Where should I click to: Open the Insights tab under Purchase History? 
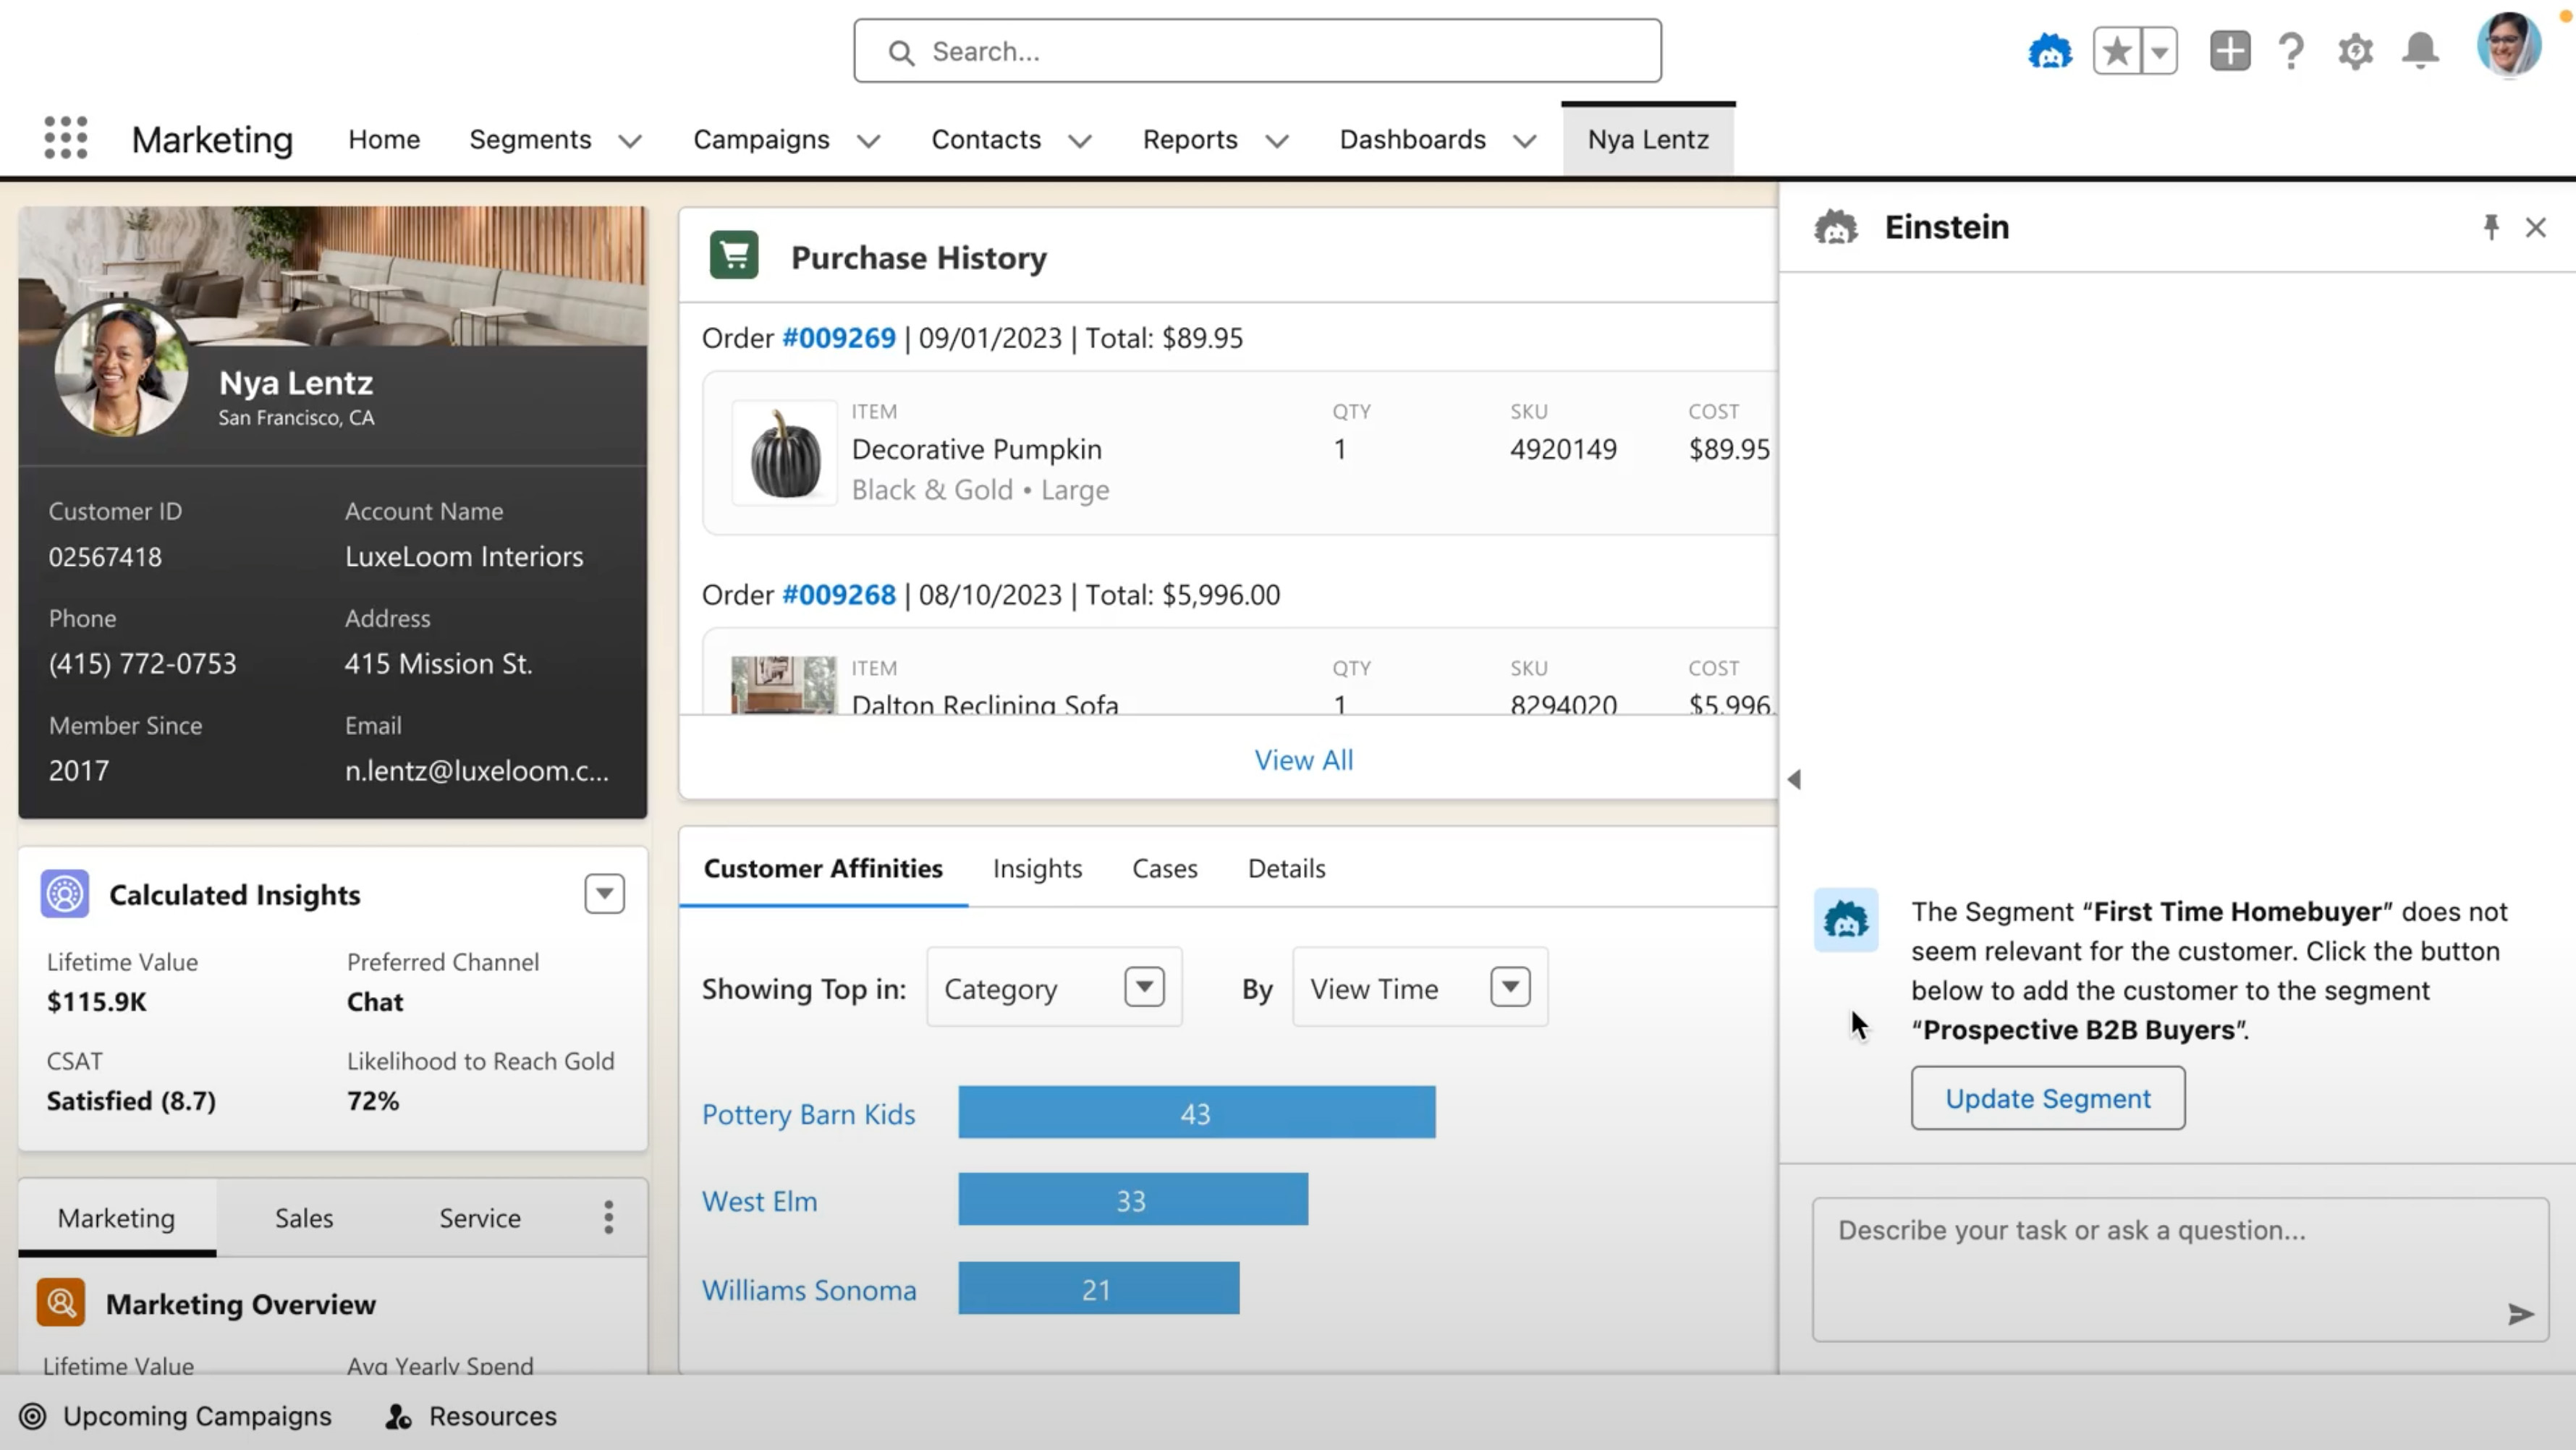[x=1037, y=868]
